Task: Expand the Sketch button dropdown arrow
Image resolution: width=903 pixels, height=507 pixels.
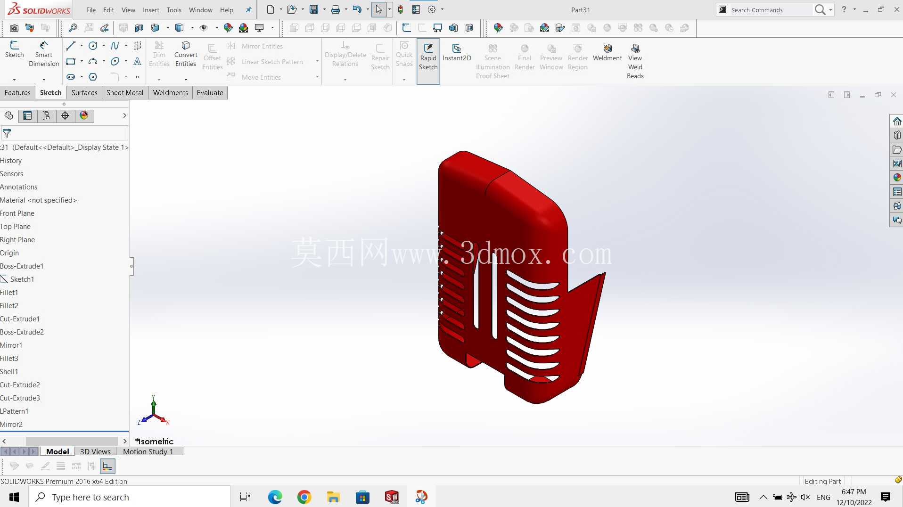Action: (14, 80)
